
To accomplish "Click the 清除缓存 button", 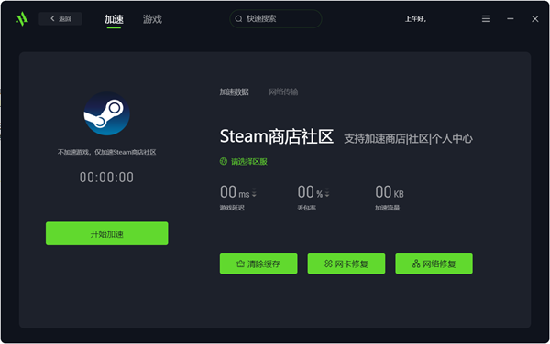I will [258, 263].
